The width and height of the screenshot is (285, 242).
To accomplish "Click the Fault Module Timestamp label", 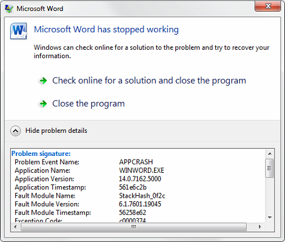I will 53,213.
